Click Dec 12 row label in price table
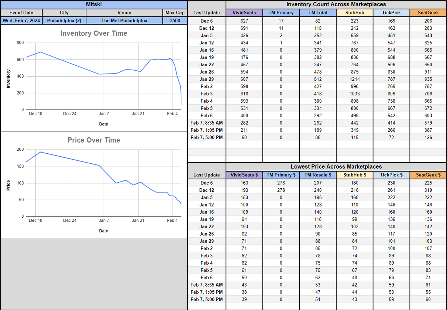447x310 pixels. pyautogui.click(x=206, y=190)
